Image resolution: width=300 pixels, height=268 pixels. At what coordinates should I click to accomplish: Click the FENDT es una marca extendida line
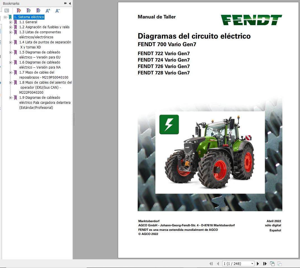178,230
